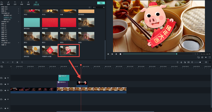
Task: Expand the VFX特效 (82) category
Action: tap(18, 21)
